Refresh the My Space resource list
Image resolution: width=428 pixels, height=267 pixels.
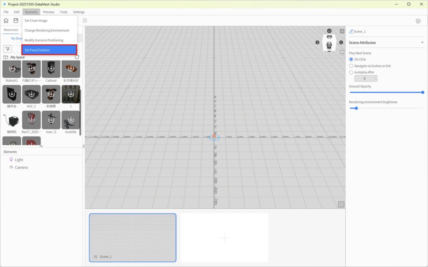(x=77, y=57)
